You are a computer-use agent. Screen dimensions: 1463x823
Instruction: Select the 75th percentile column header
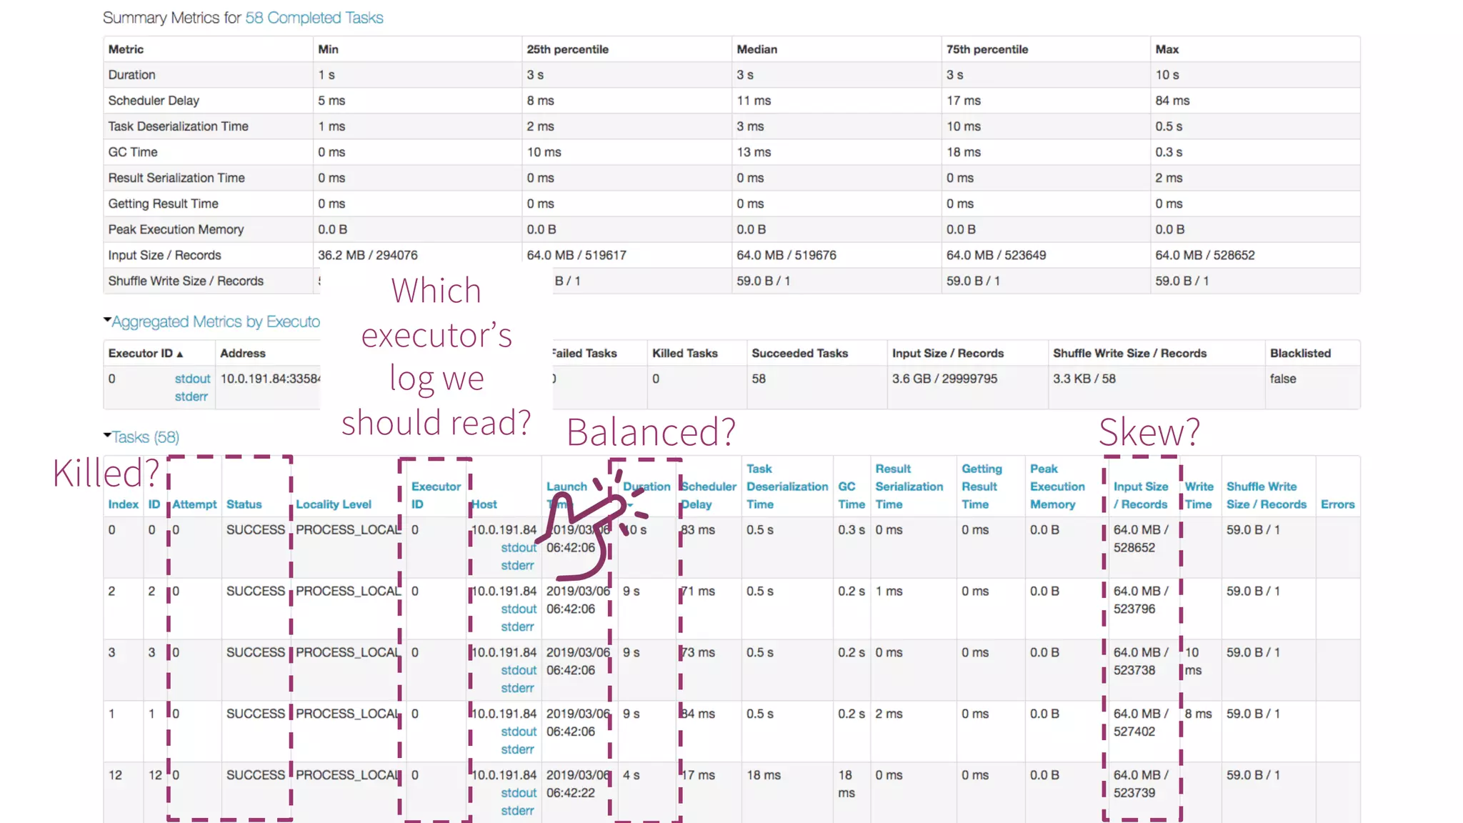pos(987,49)
